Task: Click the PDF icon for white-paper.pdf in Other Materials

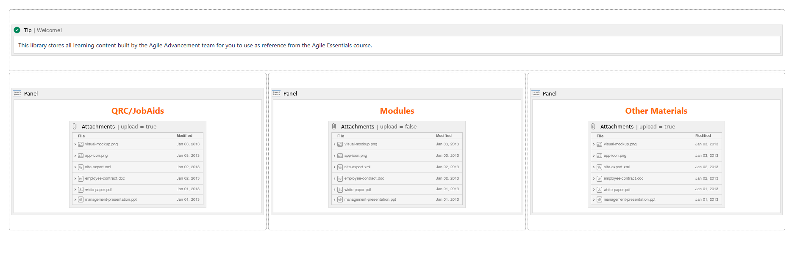Action: tap(599, 190)
